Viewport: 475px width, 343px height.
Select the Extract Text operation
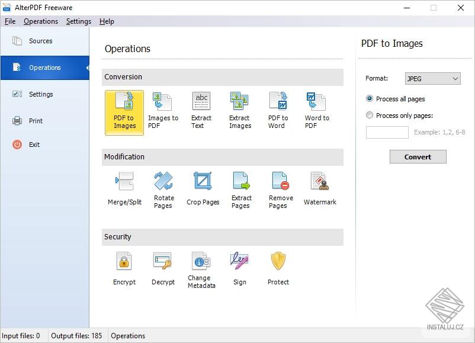[x=201, y=110]
